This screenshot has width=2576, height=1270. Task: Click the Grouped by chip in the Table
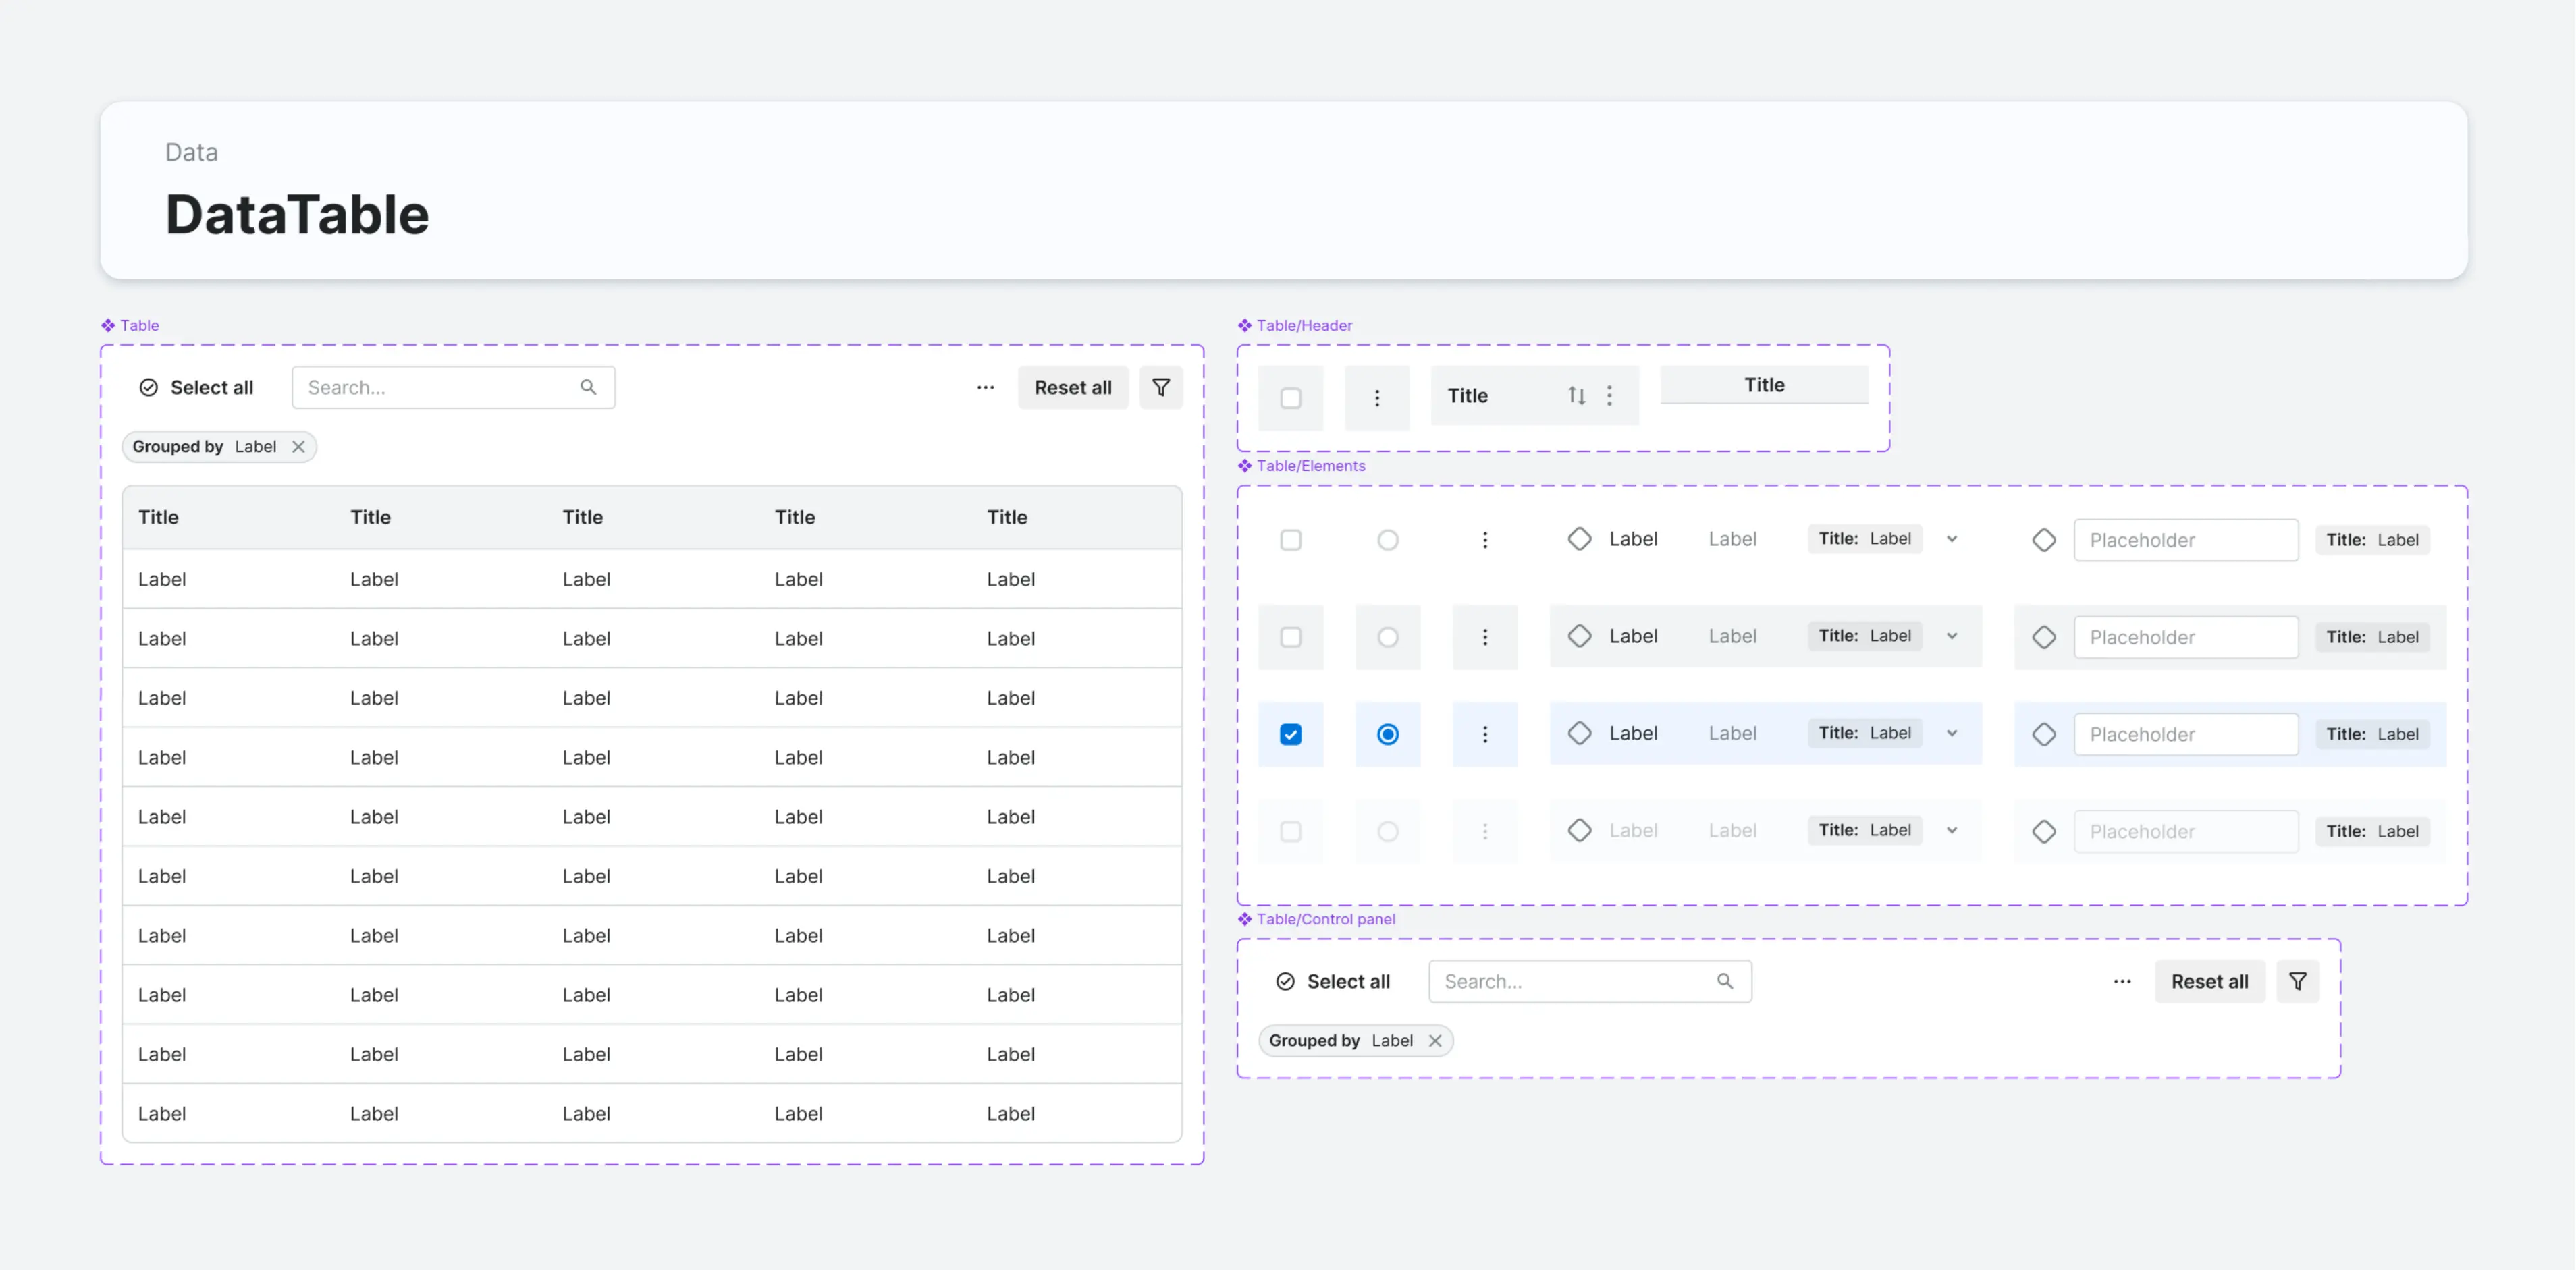coord(219,447)
